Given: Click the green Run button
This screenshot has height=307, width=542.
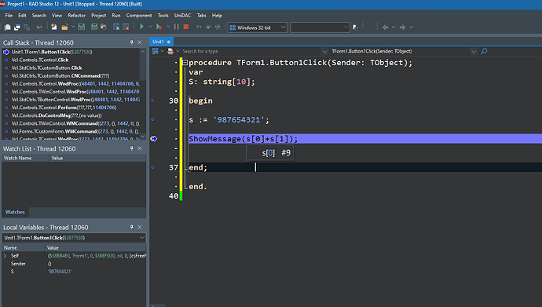Looking at the screenshot, I should [x=141, y=27].
